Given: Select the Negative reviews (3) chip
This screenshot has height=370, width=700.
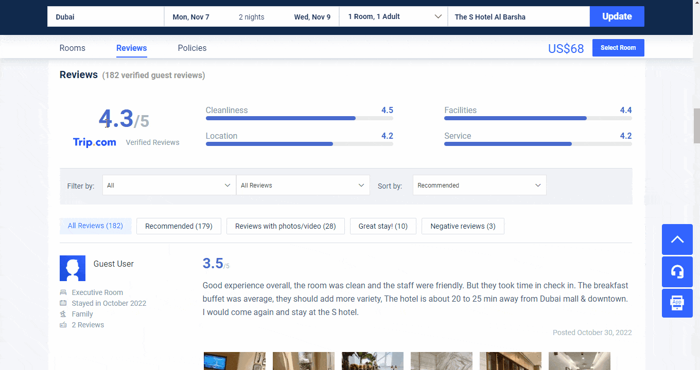Looking at the screenshot, I should (463, 226).
